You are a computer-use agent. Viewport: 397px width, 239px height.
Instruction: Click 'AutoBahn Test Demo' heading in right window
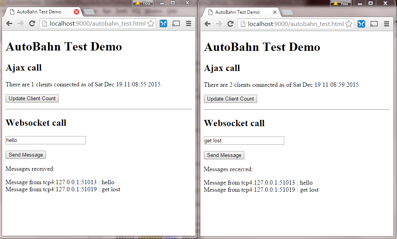[x=262, y=47]
